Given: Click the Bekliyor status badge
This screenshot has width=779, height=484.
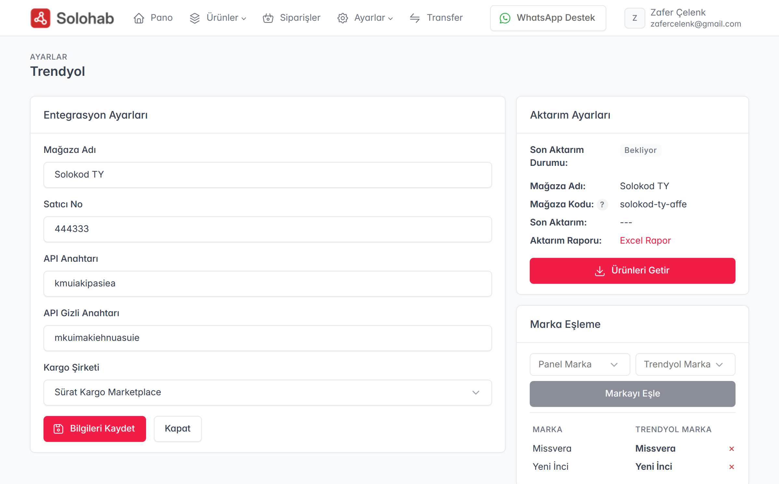Looking at the screenshot, I should coord(640,150).
